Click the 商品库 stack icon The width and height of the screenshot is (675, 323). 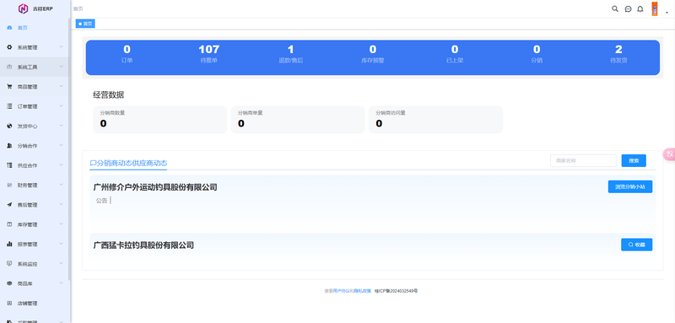9,283
